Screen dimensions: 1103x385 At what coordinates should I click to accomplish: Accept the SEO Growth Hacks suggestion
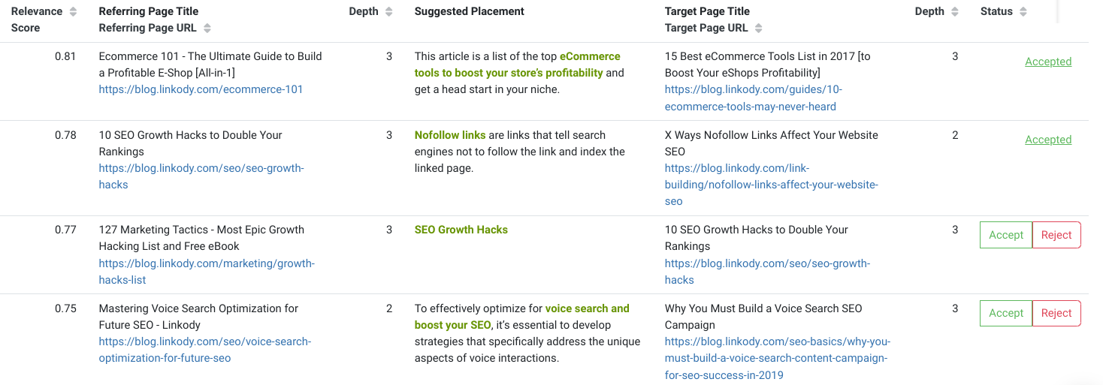pos(1005,235)
